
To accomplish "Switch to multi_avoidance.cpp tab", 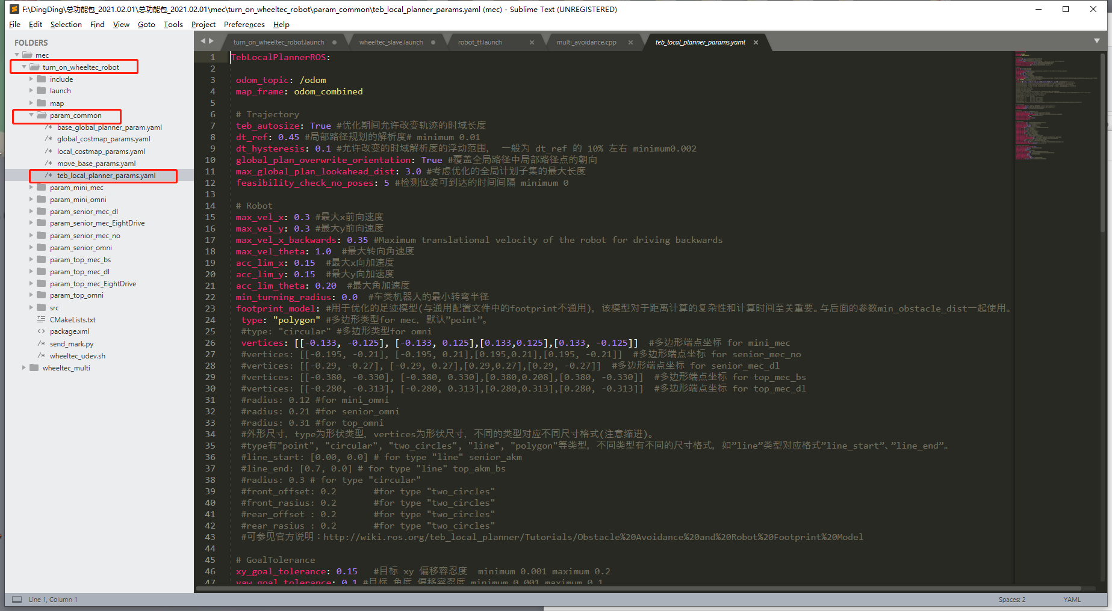I will 586,42.
